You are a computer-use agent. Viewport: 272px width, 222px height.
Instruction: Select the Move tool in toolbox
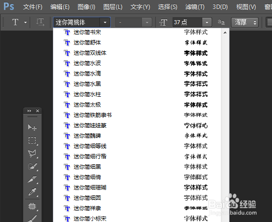tap(32, 127)
